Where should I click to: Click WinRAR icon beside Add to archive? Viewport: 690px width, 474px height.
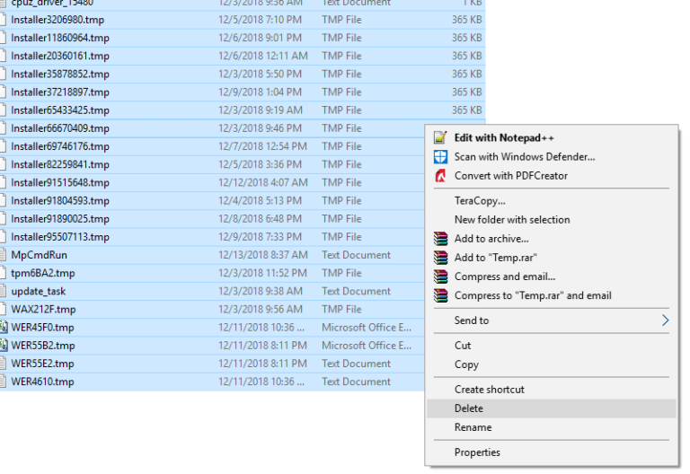tap(440, 239)
